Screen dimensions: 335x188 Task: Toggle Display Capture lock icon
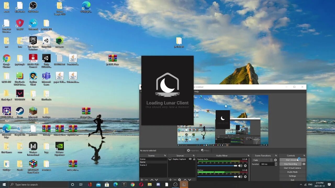coord(194,159)
